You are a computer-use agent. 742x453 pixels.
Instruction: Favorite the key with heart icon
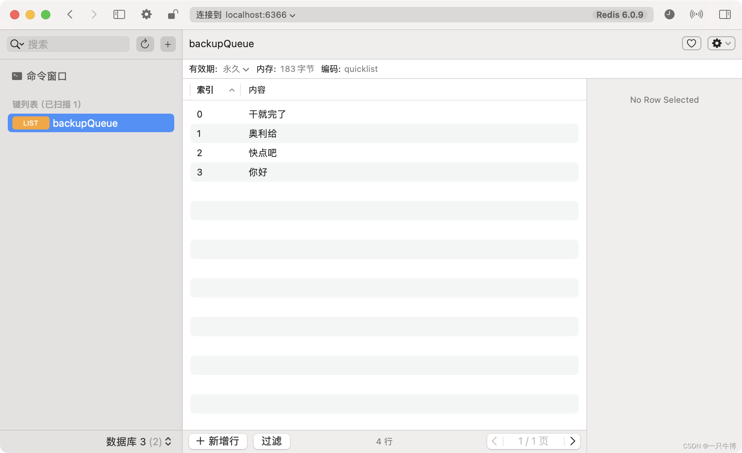coord(691,43)
